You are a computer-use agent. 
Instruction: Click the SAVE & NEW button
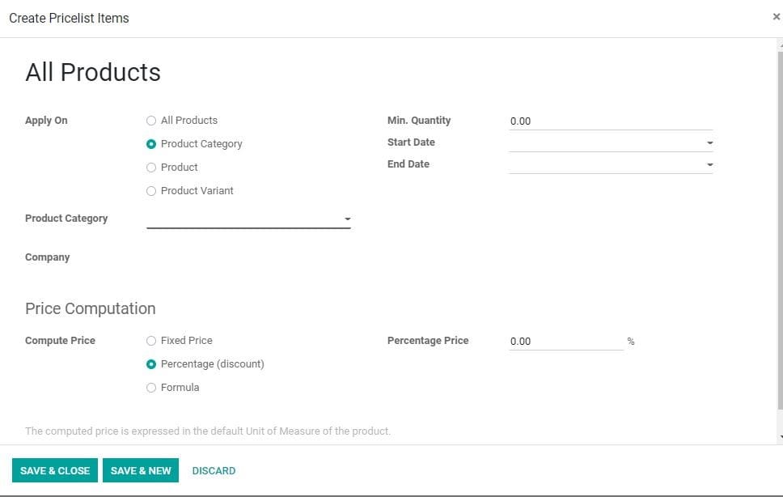(x=141, y=470)
